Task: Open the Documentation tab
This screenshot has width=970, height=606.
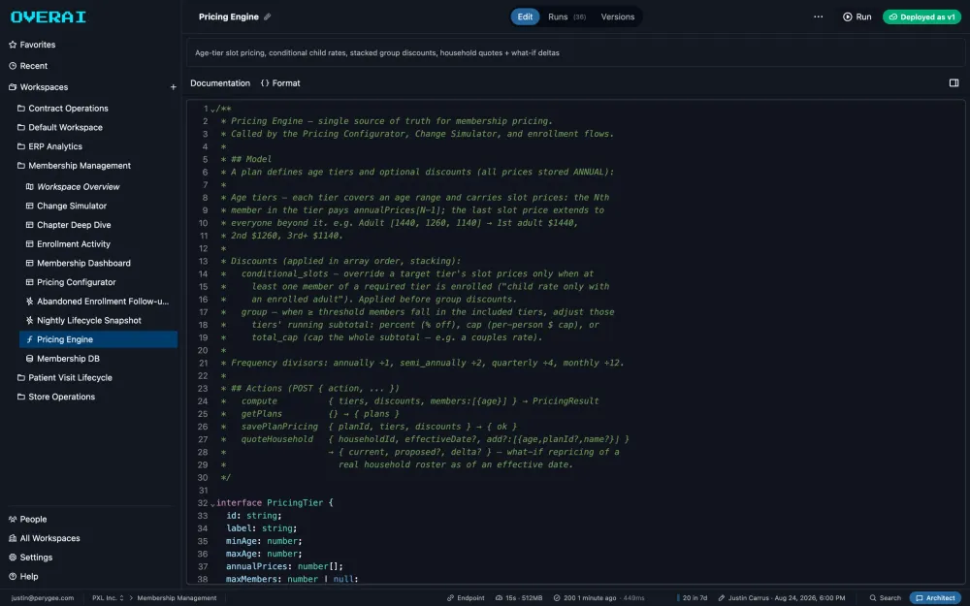Action: [219, 82]
